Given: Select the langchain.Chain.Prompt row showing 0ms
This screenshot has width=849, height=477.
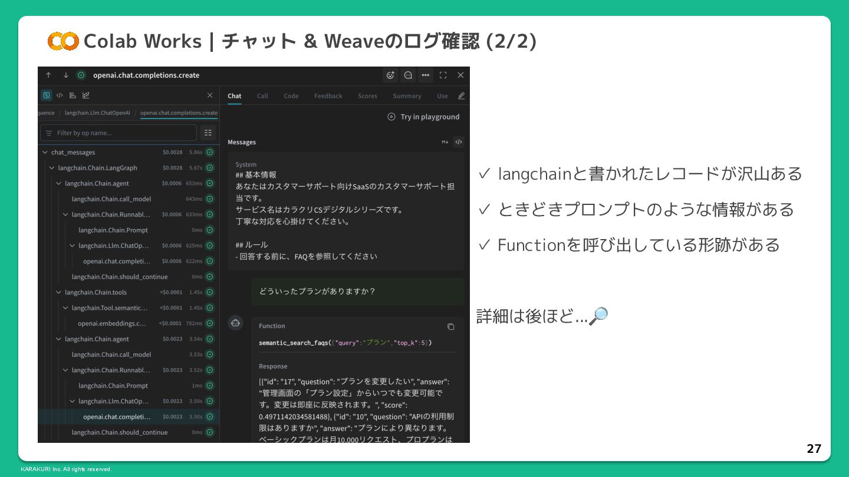Looking at the screenshot, I should click(129, 230).
